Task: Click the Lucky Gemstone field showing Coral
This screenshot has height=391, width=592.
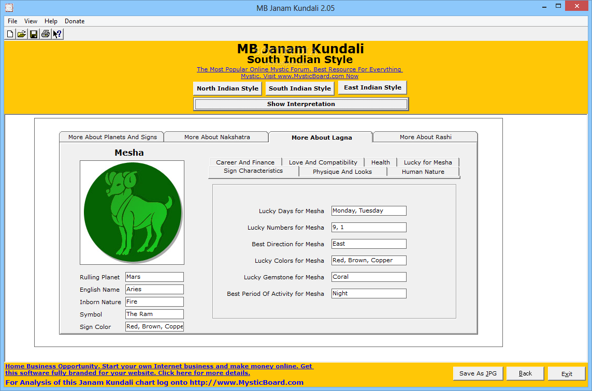Action: [369, 277]
